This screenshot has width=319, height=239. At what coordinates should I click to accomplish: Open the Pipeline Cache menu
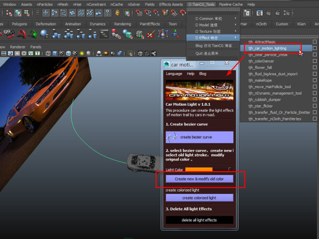[231, 4]
